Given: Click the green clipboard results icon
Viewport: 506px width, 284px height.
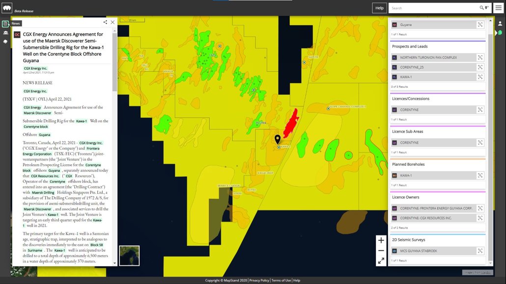Looking at the screenshot, I should (x=500, y=32).
